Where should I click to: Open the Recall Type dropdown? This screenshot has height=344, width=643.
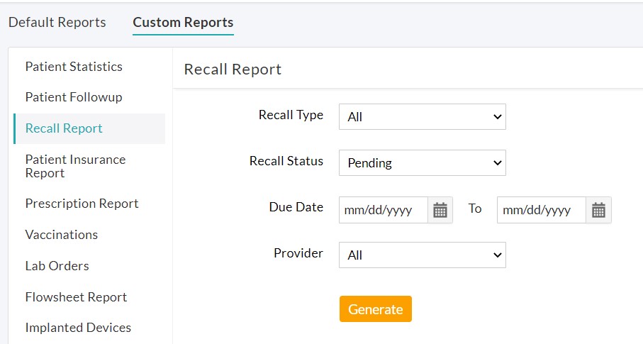(x=423, y=116)
